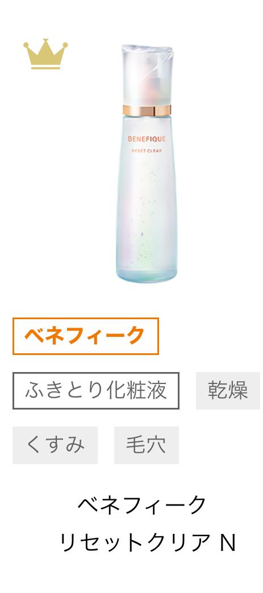
Task: Filter by the 乾燥 concern tag
Action: point(228,391)
